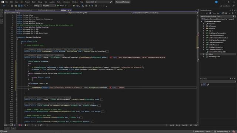Click Property Pages wrench in Properties panel
Viewport: 237px width, 133px height.
click(x=208, y=85)
